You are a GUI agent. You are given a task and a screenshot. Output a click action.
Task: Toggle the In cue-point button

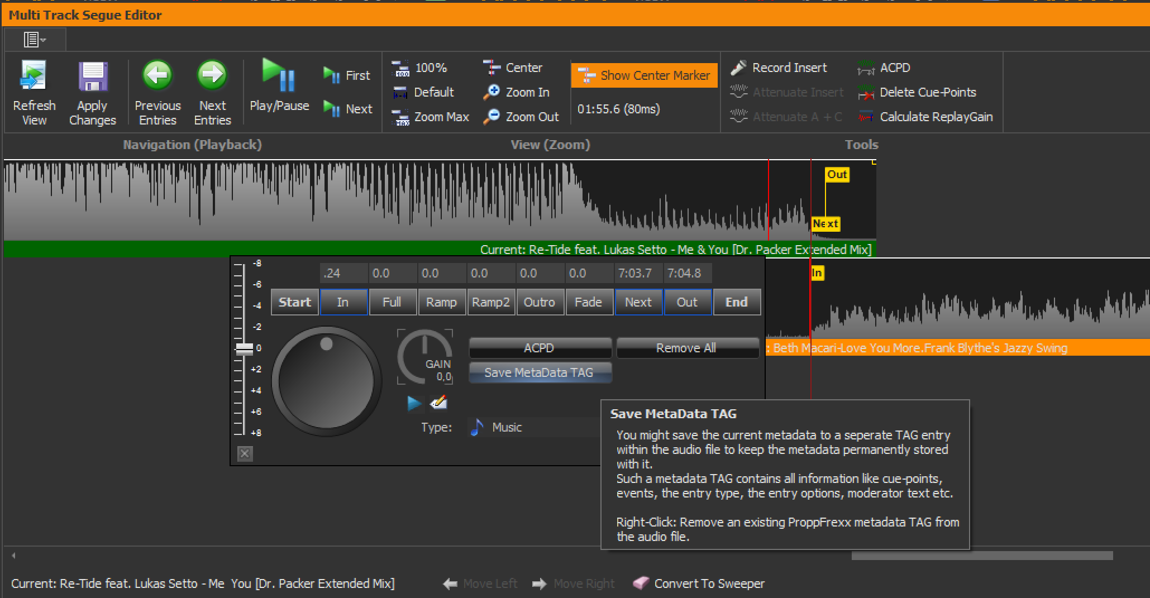pos(343,302)
